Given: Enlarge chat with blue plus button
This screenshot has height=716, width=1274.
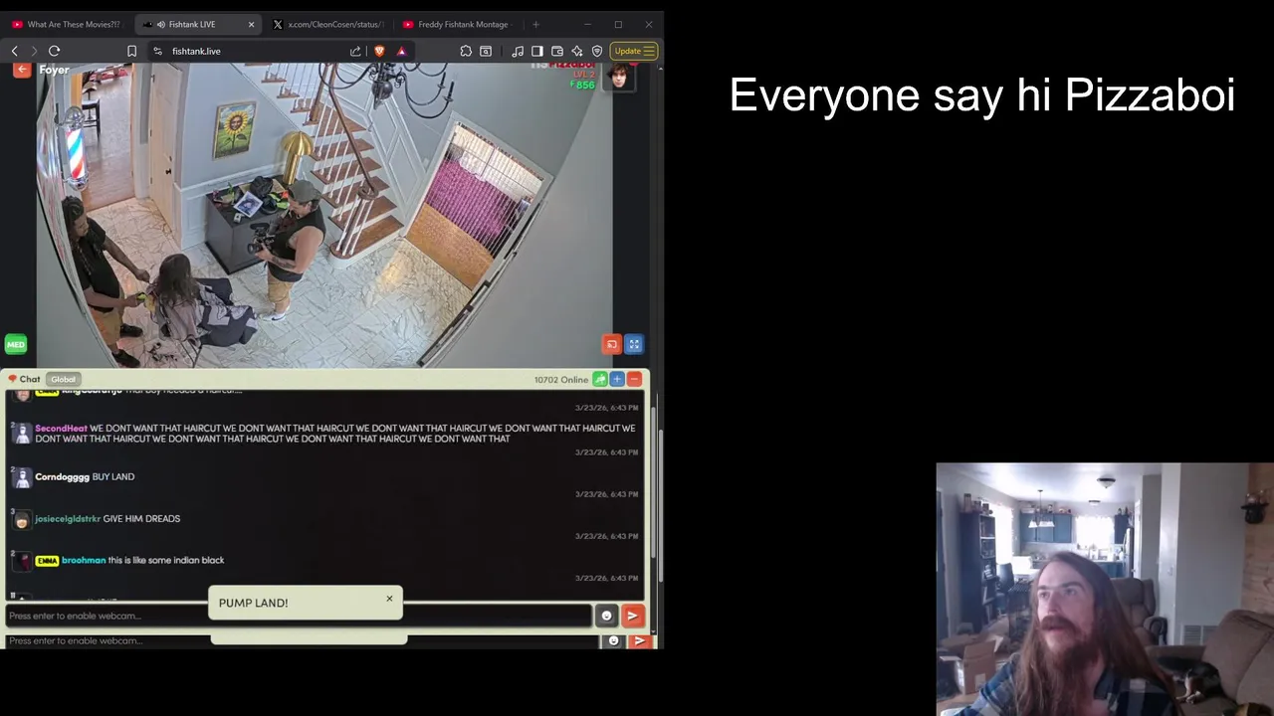Looking at the screenshot, I should 617,379.
